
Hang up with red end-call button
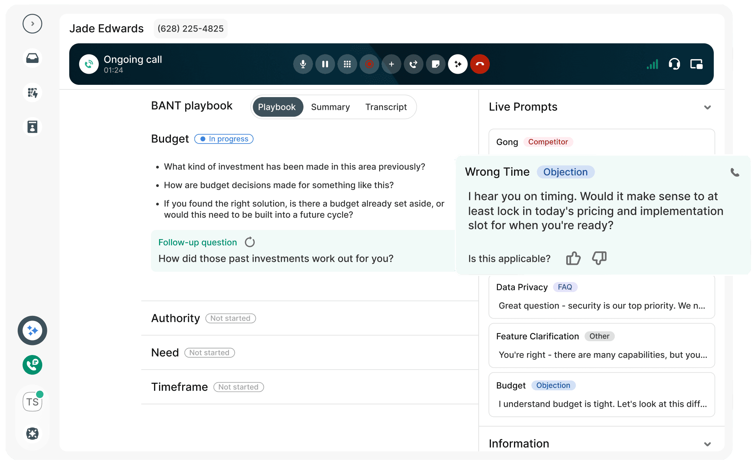point(480,64)
